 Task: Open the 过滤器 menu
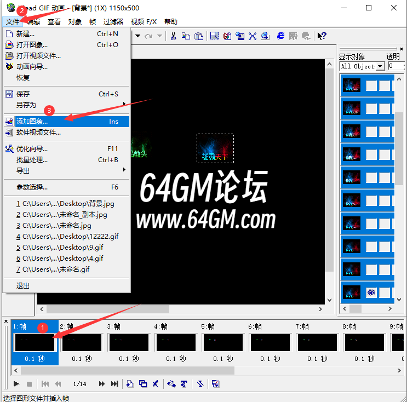point(113,21)
